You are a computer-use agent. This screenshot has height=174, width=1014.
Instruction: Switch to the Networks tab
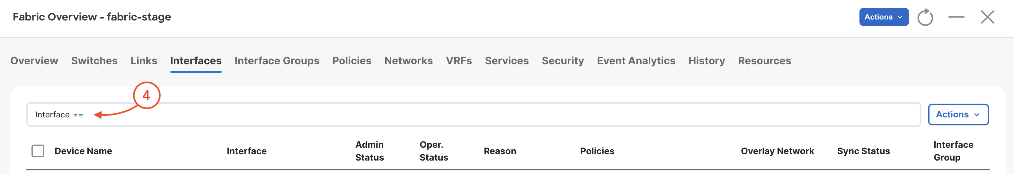[x=408, y=61]
